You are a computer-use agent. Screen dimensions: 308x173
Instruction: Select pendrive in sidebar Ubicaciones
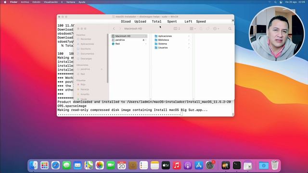coord(85,69)
